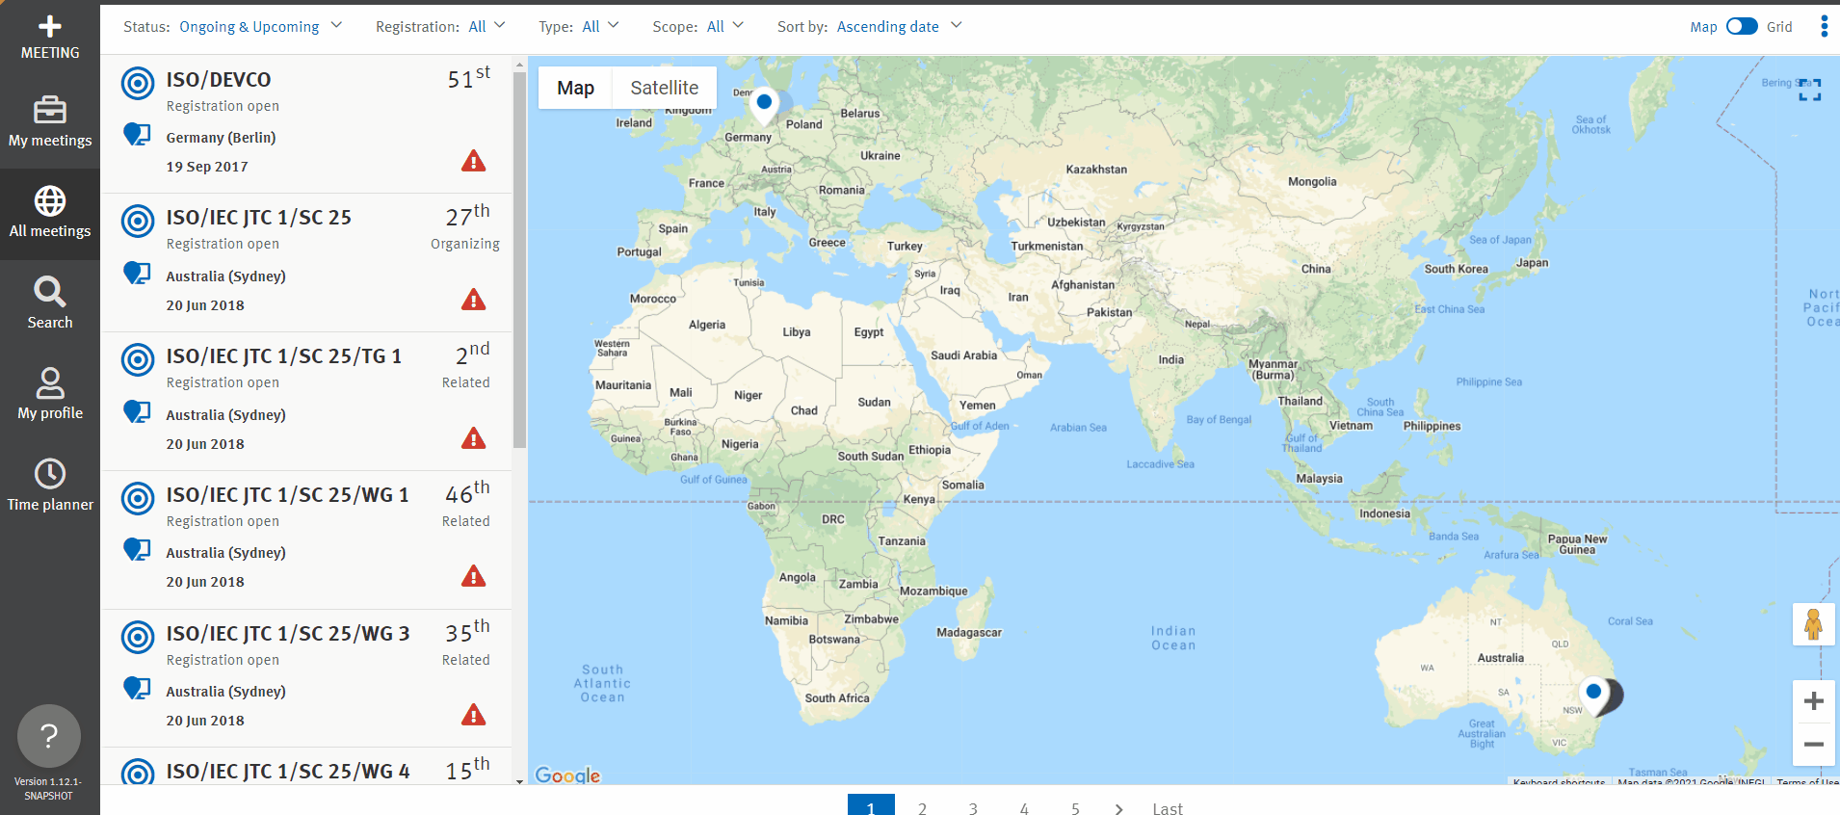The height and width of the screenshot is (815, 1840).
Task: Open My meetings briefcase icon
Action: 50,110
